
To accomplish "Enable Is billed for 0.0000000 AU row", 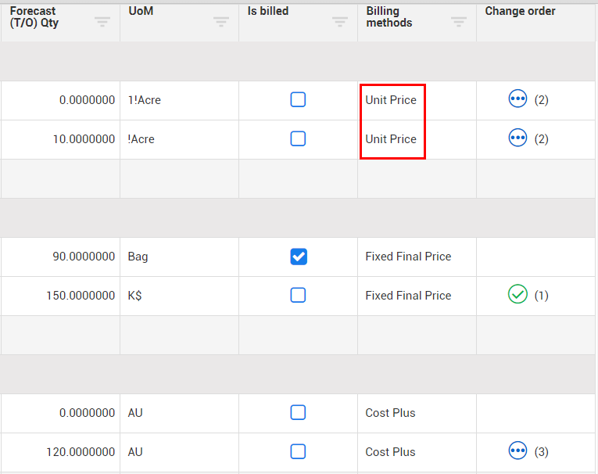I will coord(298,412).
